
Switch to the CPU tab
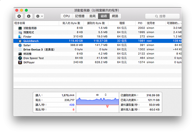pyautogui.click(x=67, y=16)
